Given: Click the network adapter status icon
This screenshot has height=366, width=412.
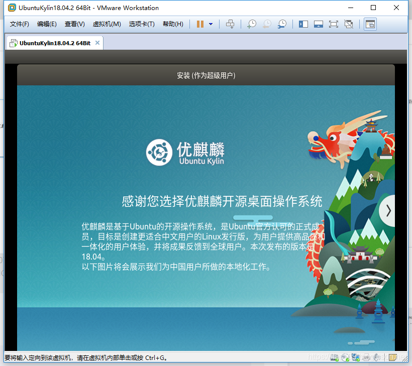Looking at the screenshot, I should (x=356, y=357).
